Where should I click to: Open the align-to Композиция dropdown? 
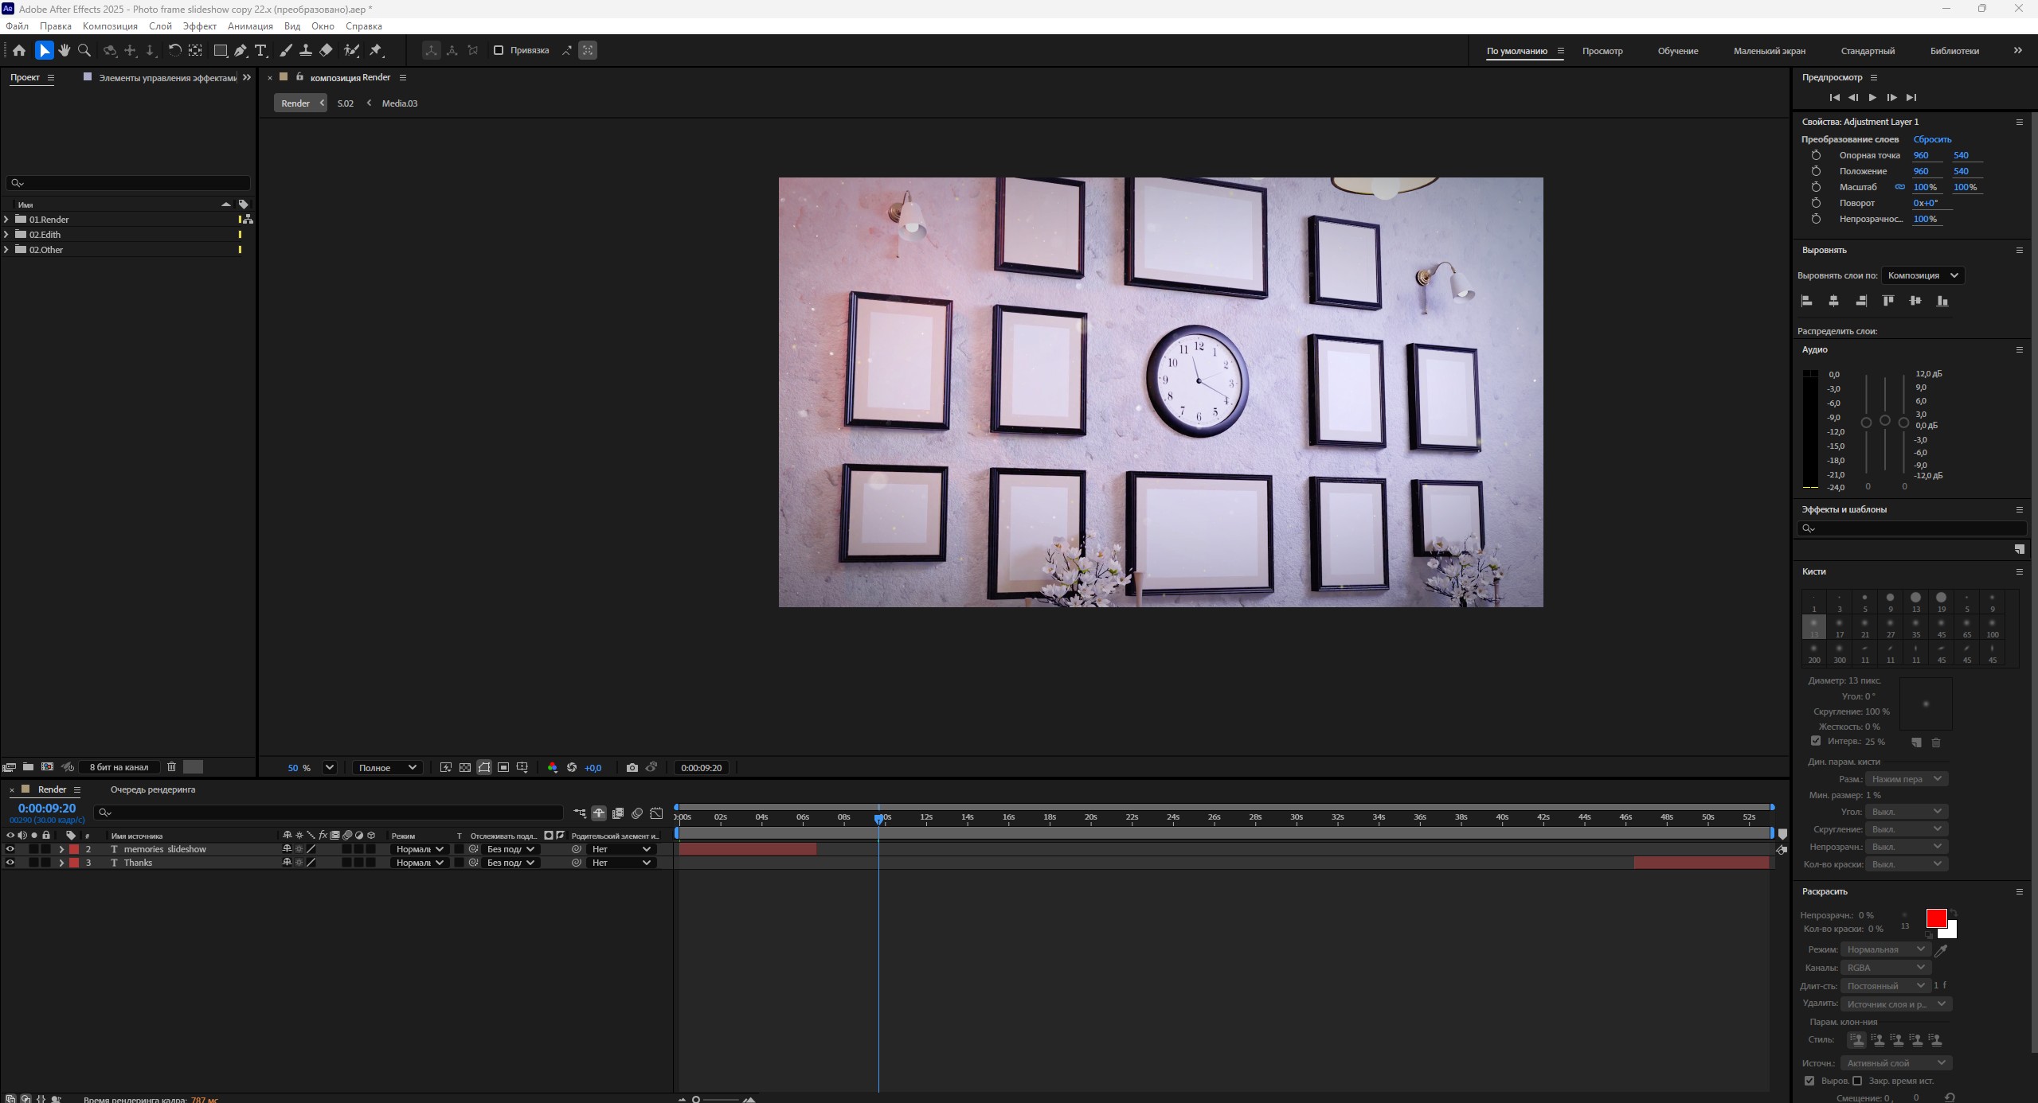tap(1922, 275)
